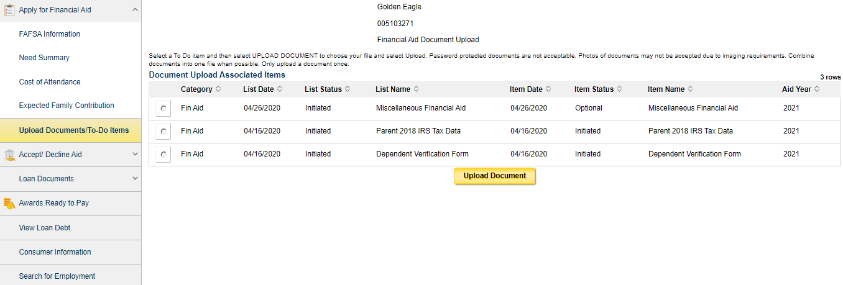
Task: Sort by Item Date column sort icon
Action: click(548, 89)
